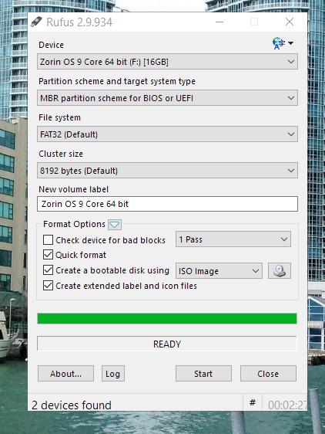Click the READY status text
325x434 pixels.
(x=167, y=344)
